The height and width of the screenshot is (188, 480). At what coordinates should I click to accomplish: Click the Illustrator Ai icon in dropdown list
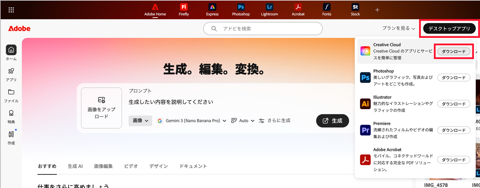coord(365,104)
